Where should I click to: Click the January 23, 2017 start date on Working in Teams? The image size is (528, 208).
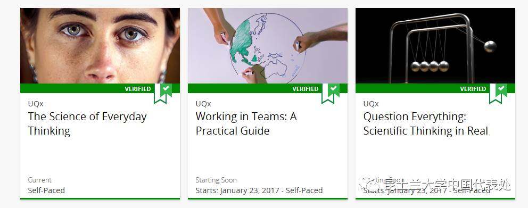pyautogui.click(x=250, y=190)
